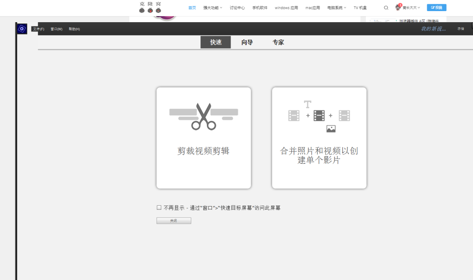Click the website search magnifier icon
Screen dimensions: 473x280
pyautogui.click(x=386, y=8)
